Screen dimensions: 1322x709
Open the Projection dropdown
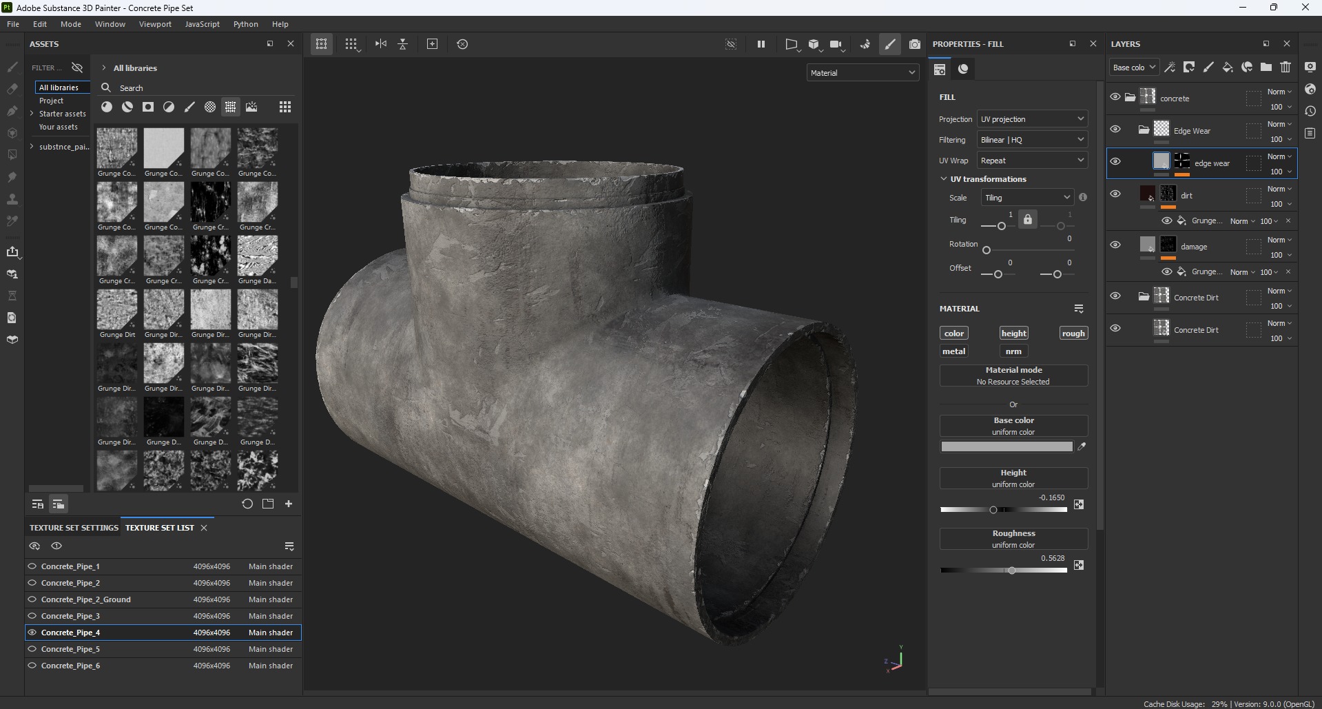[1032, 119]
